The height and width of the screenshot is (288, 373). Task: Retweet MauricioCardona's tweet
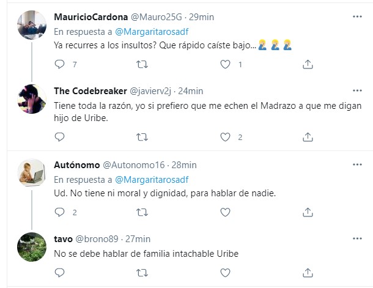click(x=141, y=64)
